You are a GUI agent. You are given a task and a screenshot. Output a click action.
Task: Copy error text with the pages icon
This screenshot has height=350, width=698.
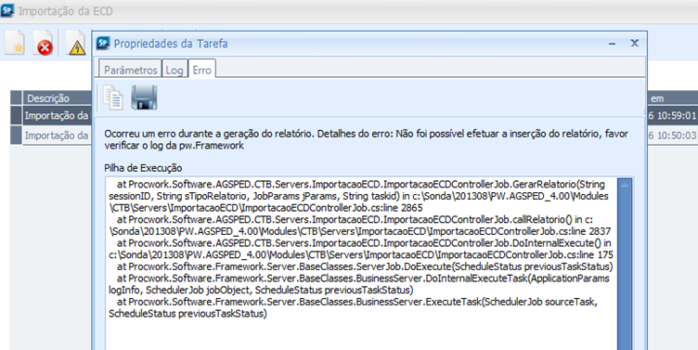tap(113, 97)
